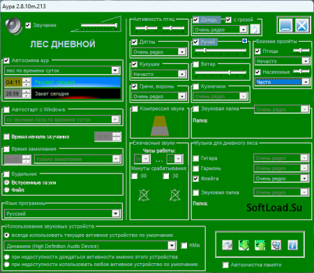The image size is (314, 273).
Task: Click the Рассвет сегодня blue bar
Action: [x=76, y=82]
